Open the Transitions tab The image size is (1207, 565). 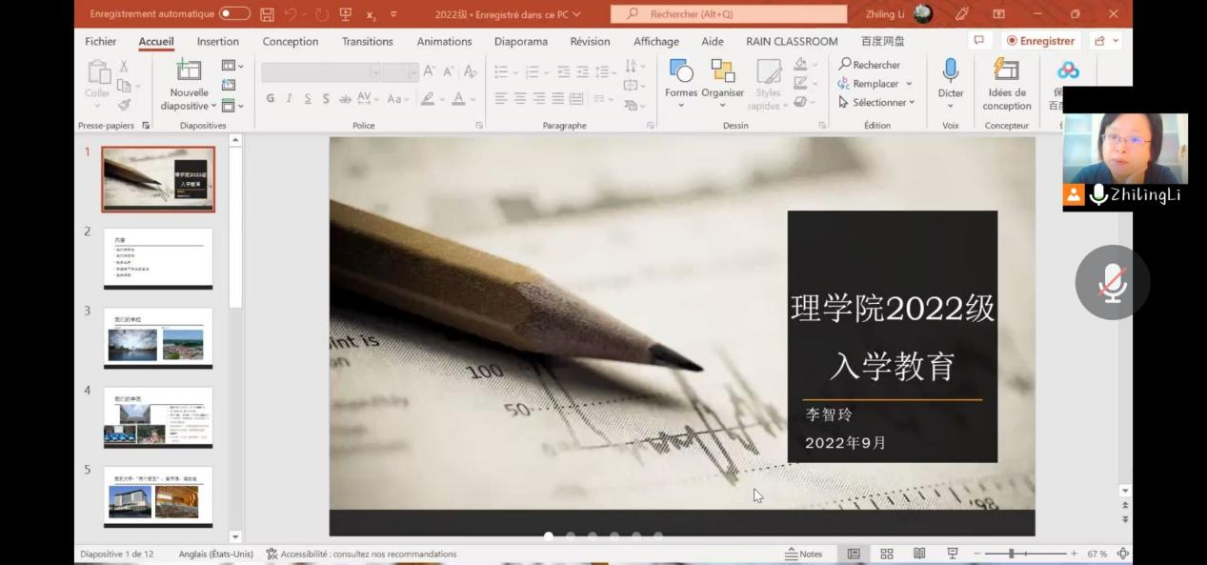coord(367,41)
